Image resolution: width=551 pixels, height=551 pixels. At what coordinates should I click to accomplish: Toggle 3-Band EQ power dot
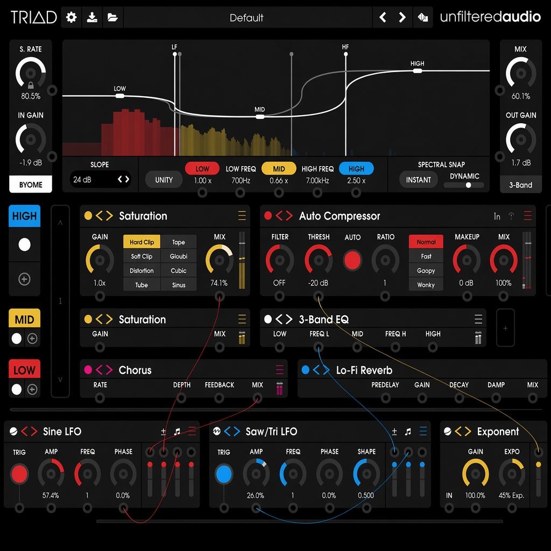tap(268, 319)
